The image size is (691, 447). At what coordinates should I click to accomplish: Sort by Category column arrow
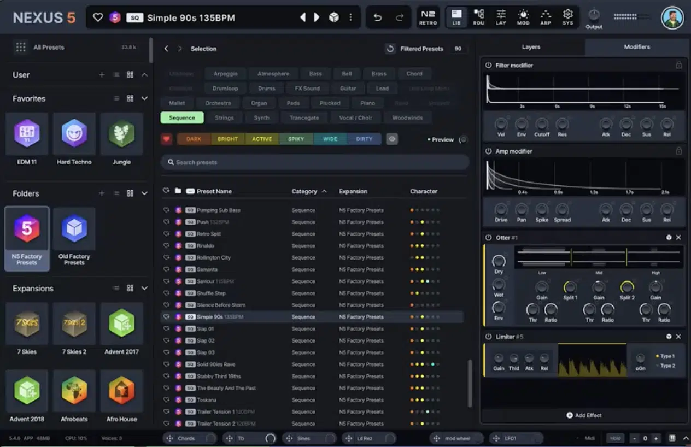(324, 191)
